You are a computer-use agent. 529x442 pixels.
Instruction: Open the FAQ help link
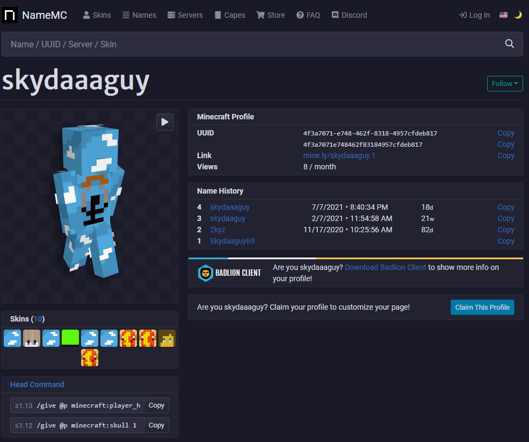pos(308,15)
